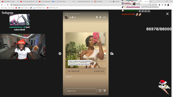Open the sza profile avatar in story header
Screen dimensions: 173x97
click(66, 17)
